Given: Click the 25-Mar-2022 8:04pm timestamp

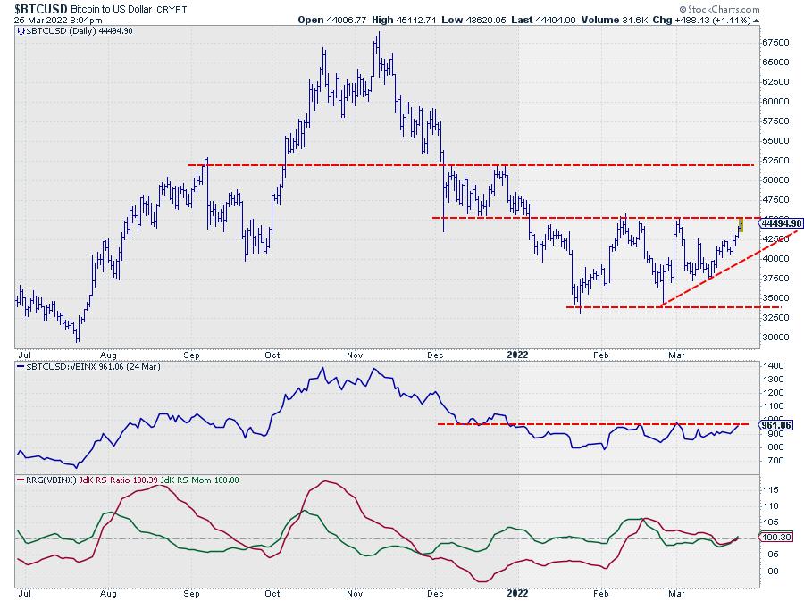Looking at the screenshot, I should click(x=52, y=19).
